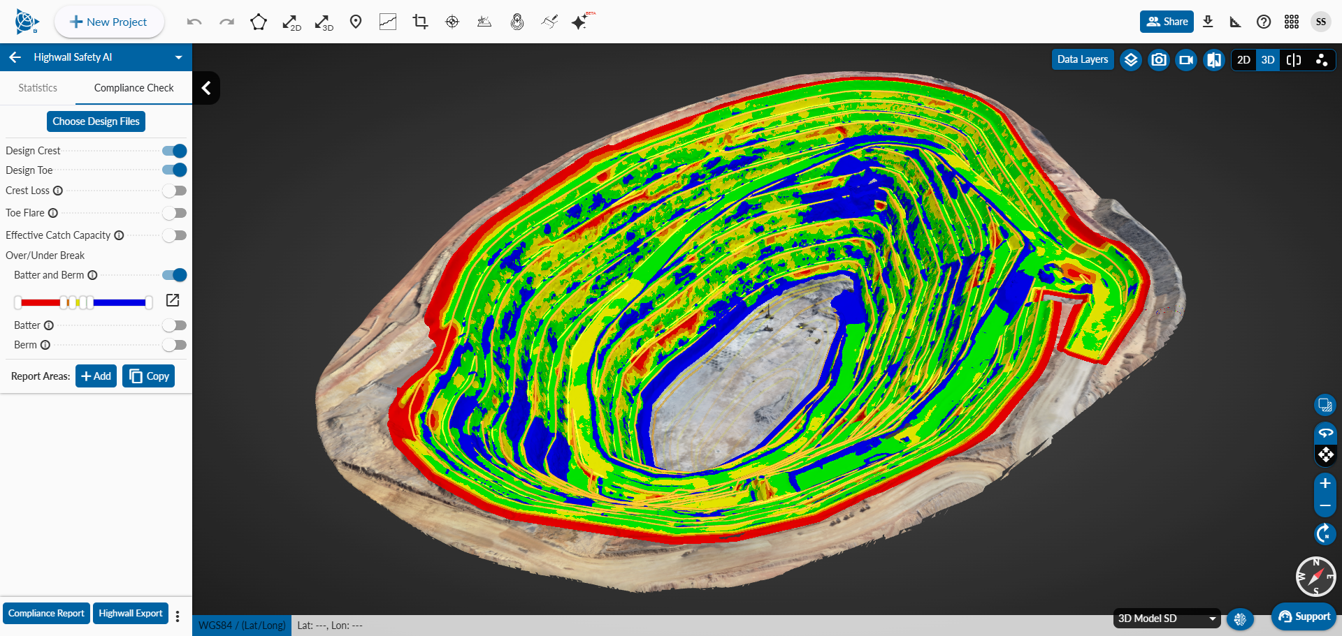The width and height of the screenshot is (1342, 636).
Task: Switch to 3D view mode
Action: (1268, 60)
